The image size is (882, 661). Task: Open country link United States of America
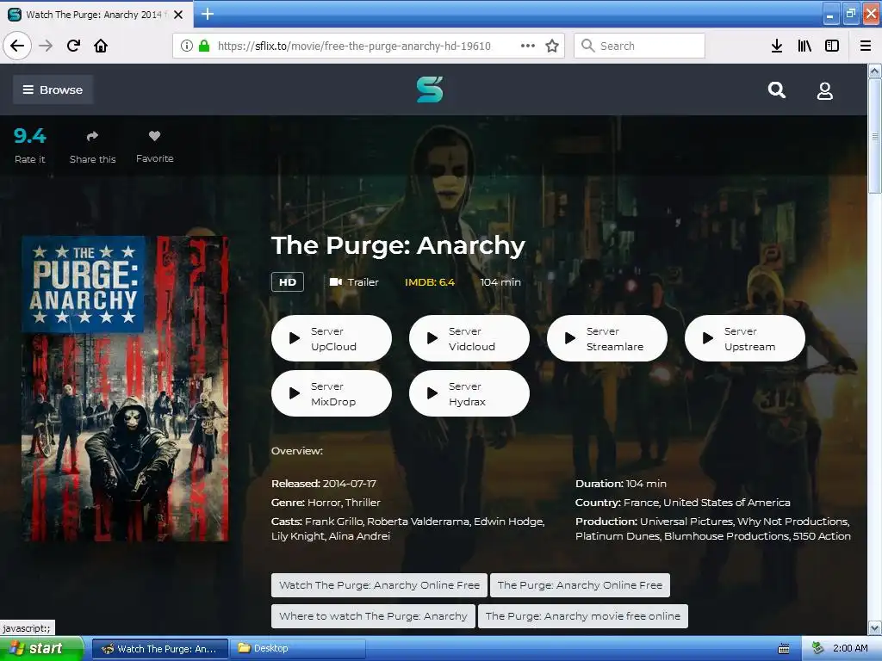[727, 503]
